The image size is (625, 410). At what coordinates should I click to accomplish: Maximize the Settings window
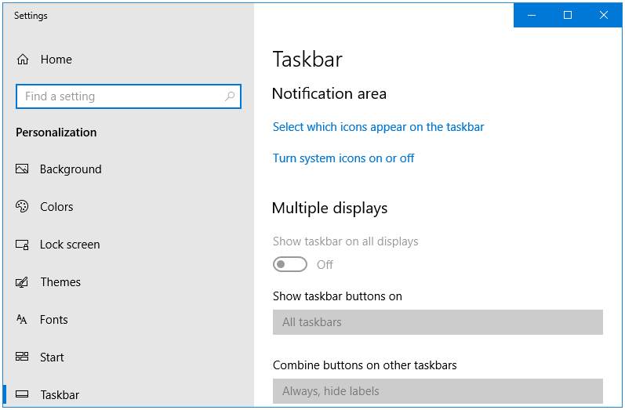[x=568, y=15]
